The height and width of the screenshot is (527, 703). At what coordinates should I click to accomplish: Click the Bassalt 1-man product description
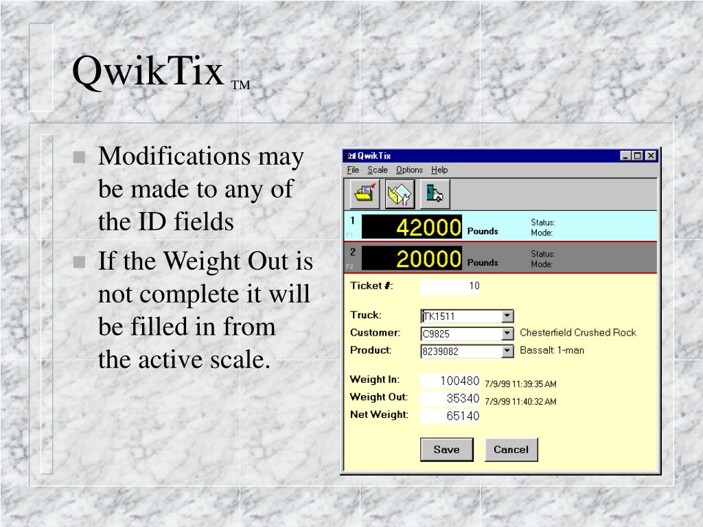coord(552,351)
